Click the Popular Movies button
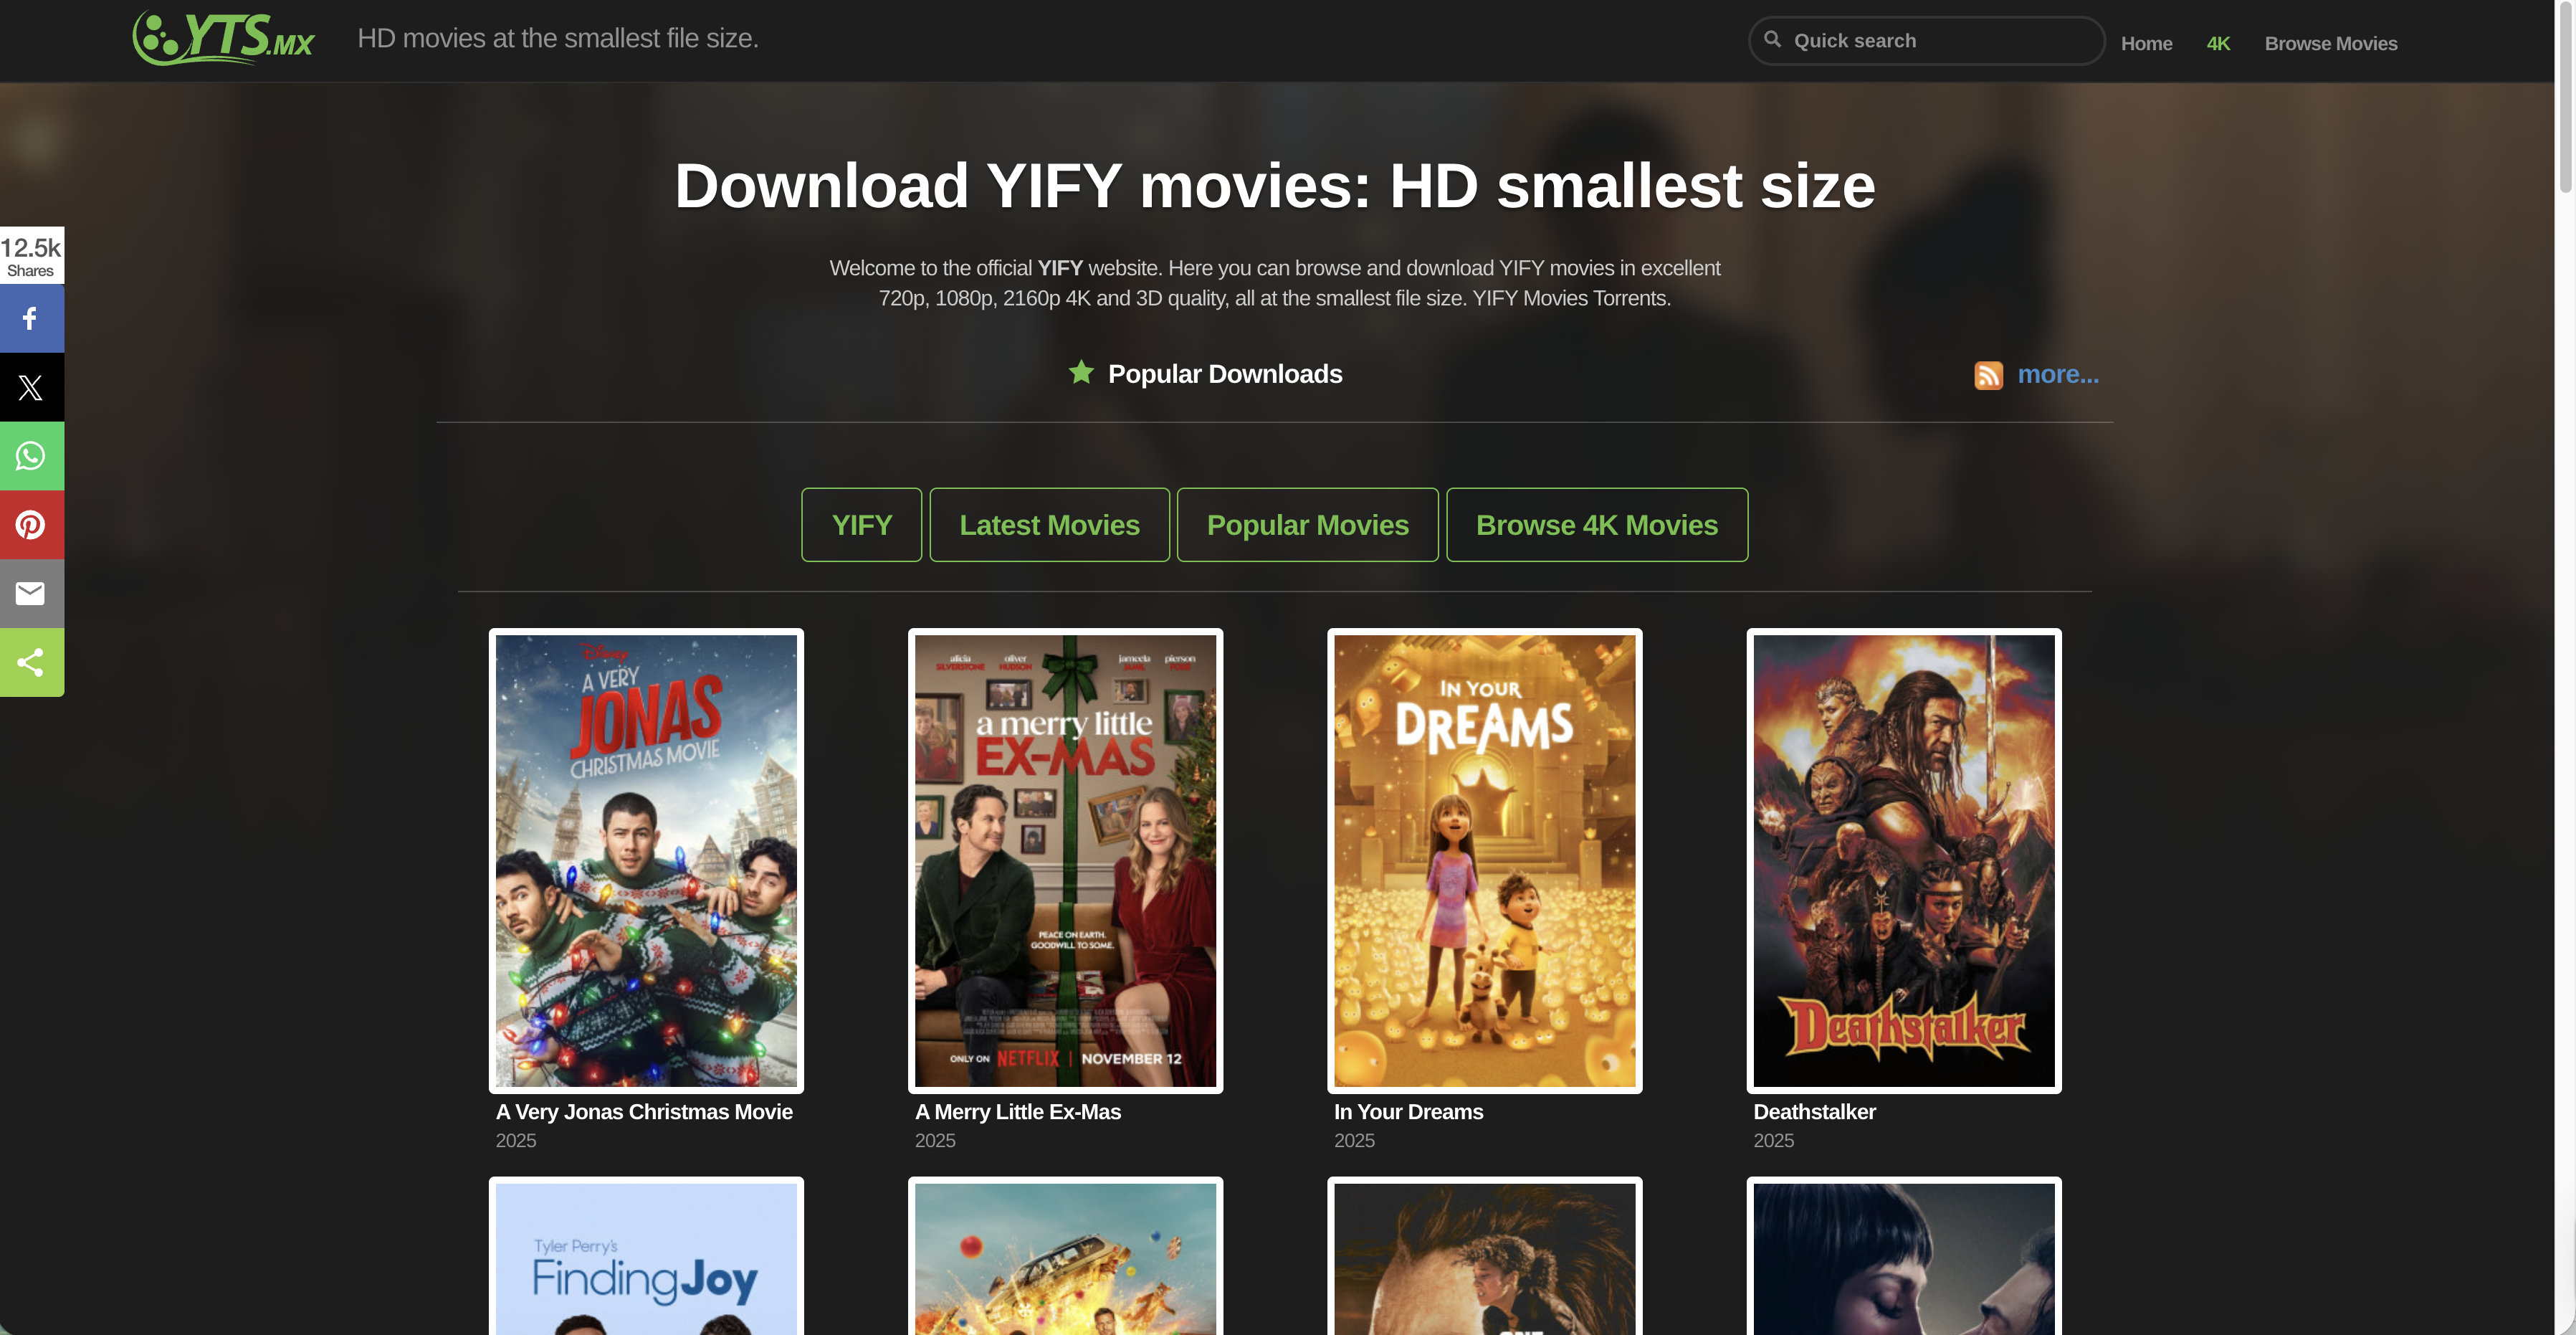Viewport: 2576px width, 1335px height. tap(1307, 525)
